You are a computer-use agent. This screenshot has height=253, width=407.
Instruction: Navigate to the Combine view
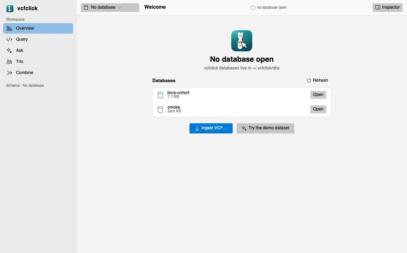click(38, 73)
